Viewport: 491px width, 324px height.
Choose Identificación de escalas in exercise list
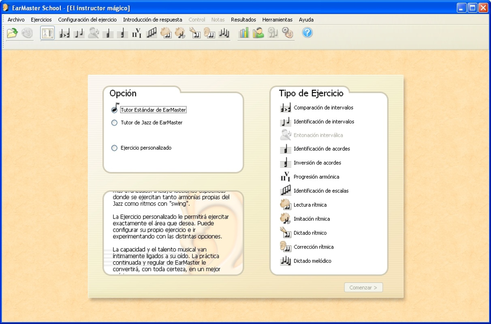point(314,191)
